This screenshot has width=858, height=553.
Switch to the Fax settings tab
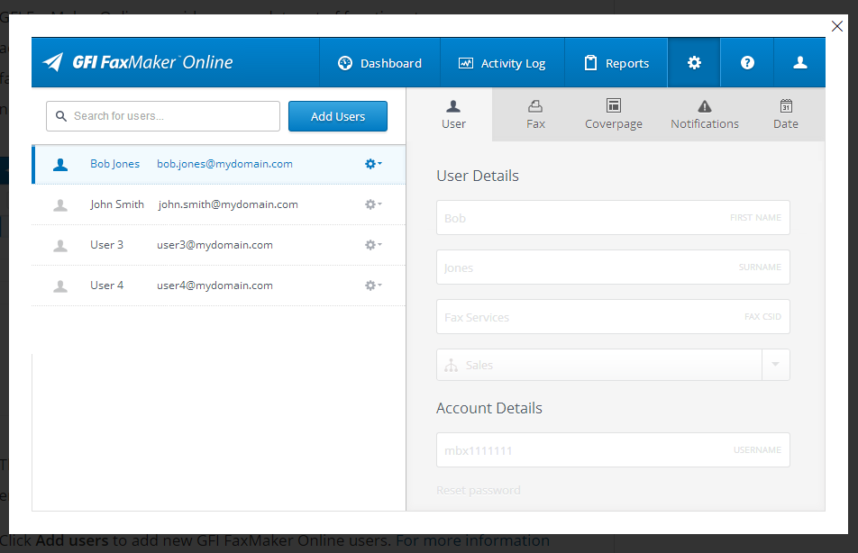coord(535,115)
